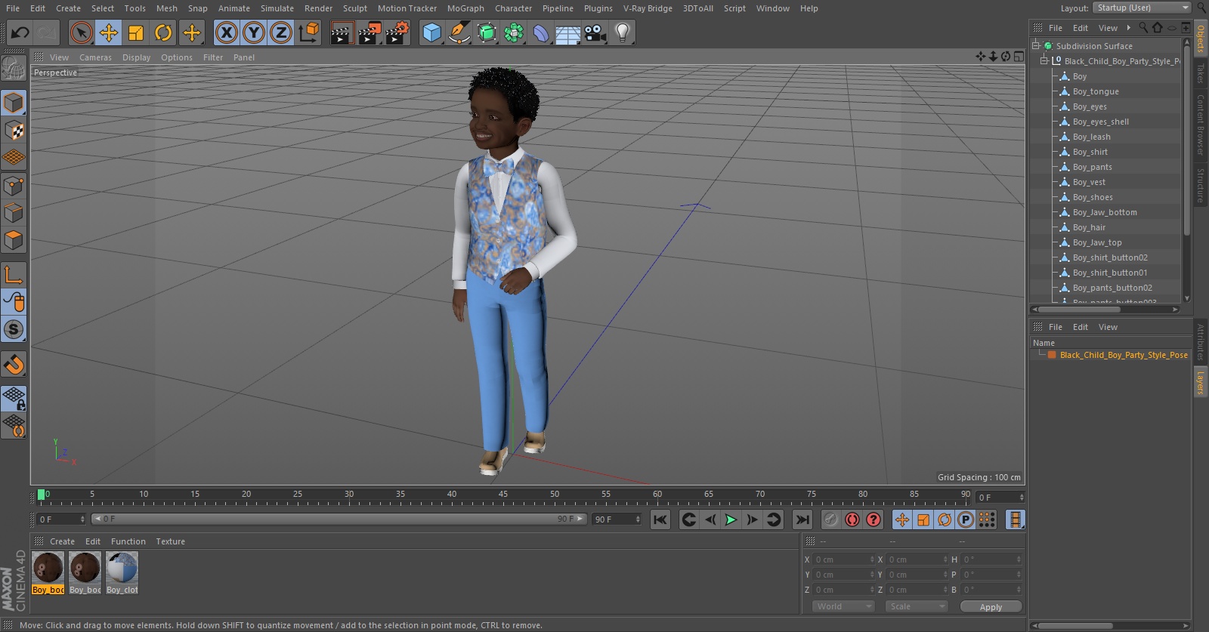The height and width of the screenshot is (632, 1209).
Task: Open the Mesh menu
Action: pos(167,8)
